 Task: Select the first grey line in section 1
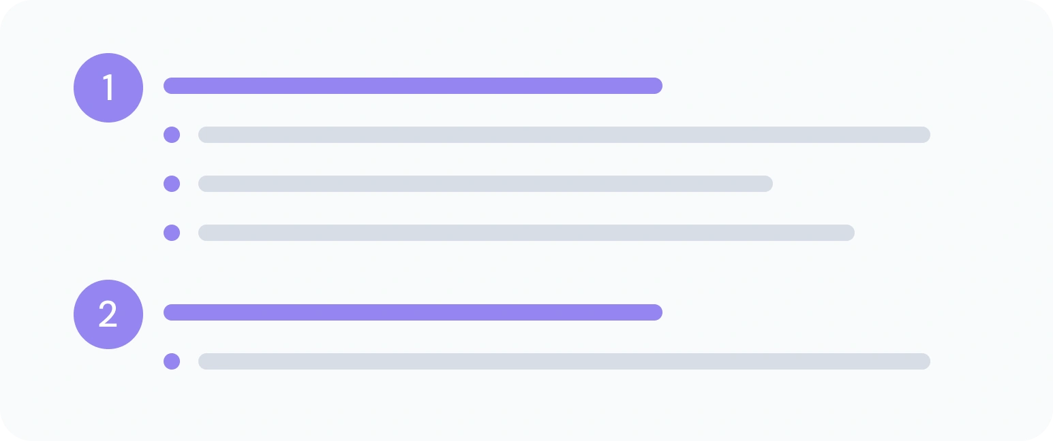(564, 135)
